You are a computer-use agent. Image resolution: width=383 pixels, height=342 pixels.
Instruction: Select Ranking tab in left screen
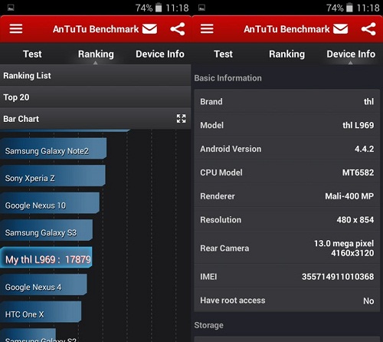[96, 54]
